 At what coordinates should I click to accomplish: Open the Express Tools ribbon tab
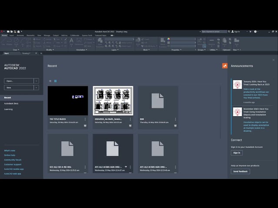[x=87, y=36]
